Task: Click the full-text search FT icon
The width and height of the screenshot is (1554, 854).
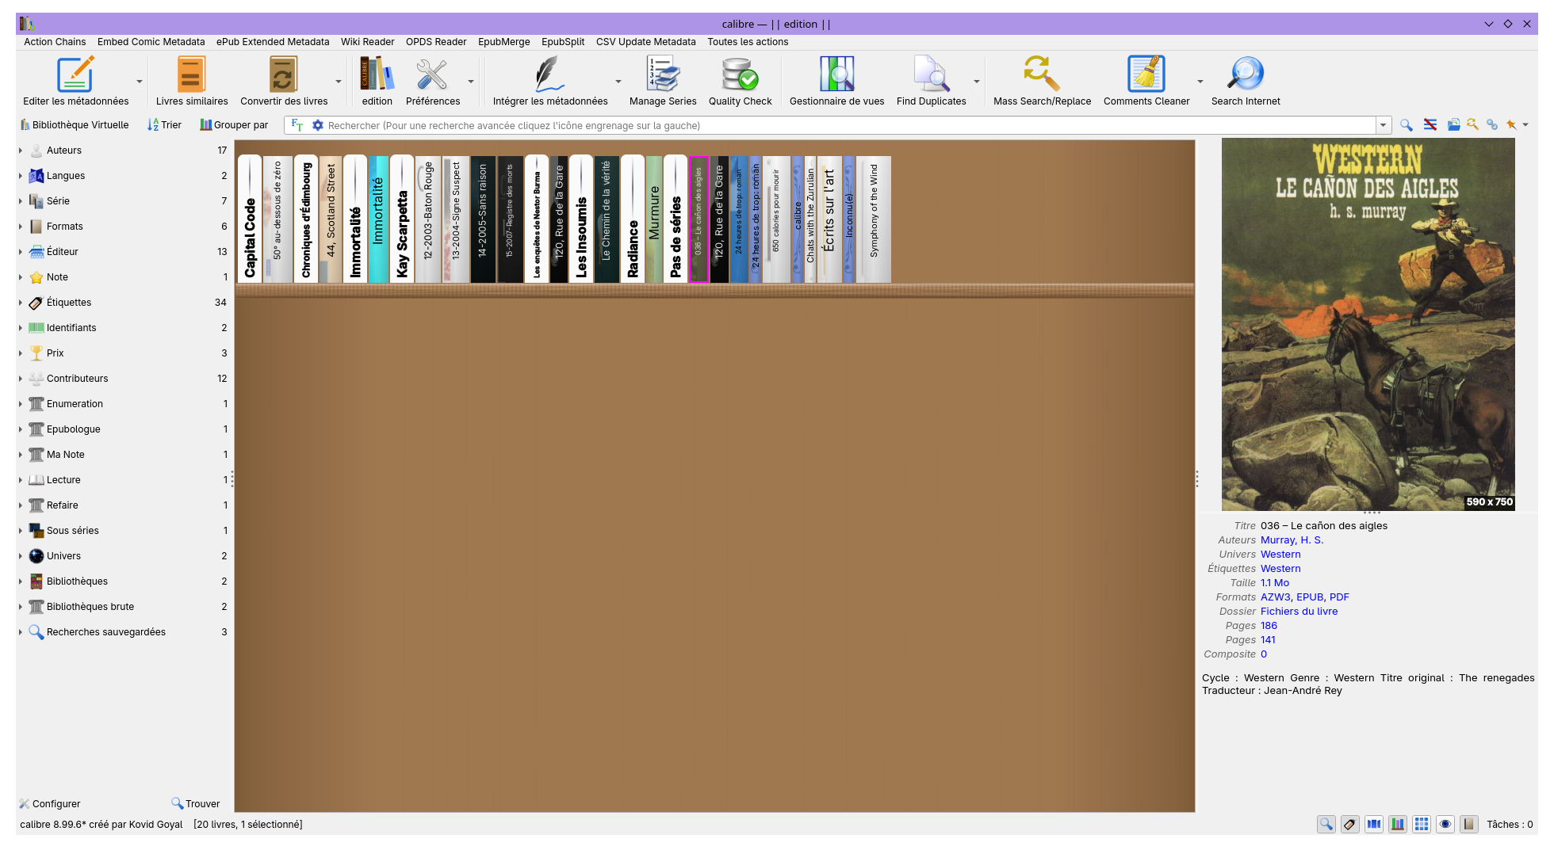Action: 297,125
